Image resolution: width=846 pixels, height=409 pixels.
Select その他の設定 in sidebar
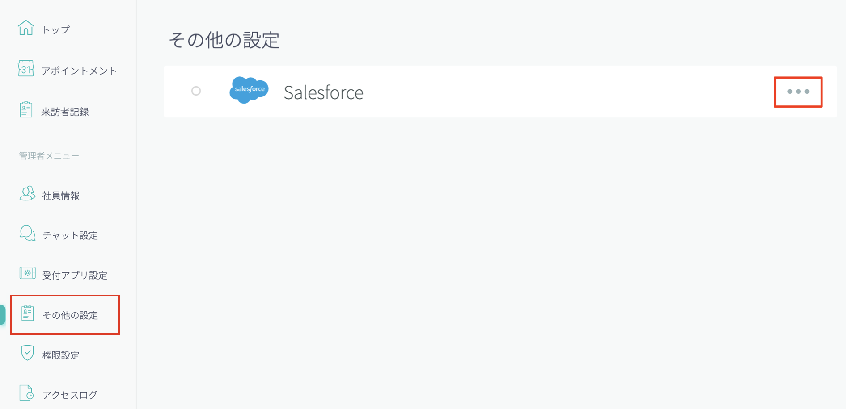[70, 315]
